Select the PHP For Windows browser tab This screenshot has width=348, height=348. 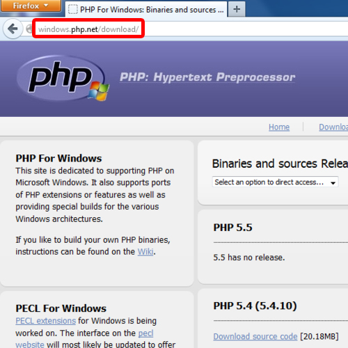pos(146,9)
